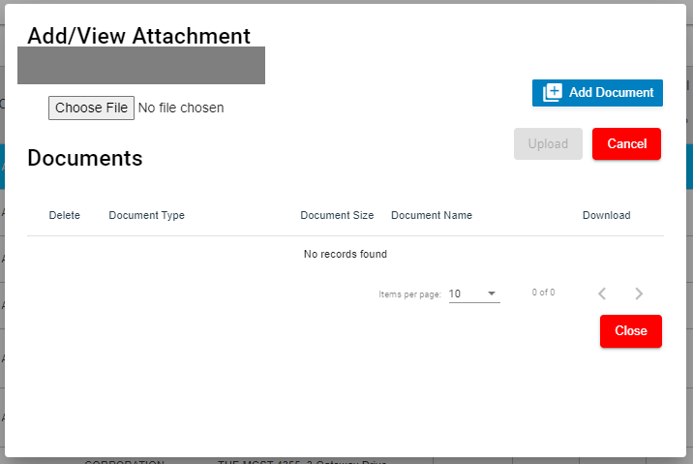
Task: Click the gray redacted box under title
Action: pos(141,65)
